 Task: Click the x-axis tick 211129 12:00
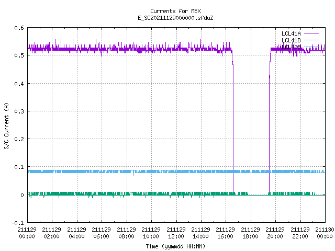click(x=176, y=233)
